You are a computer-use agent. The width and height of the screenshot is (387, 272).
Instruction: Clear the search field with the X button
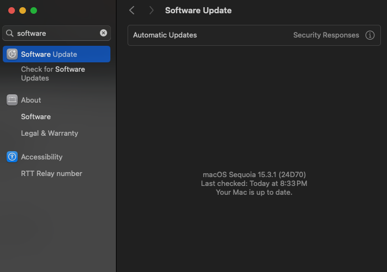coord(103,33)
